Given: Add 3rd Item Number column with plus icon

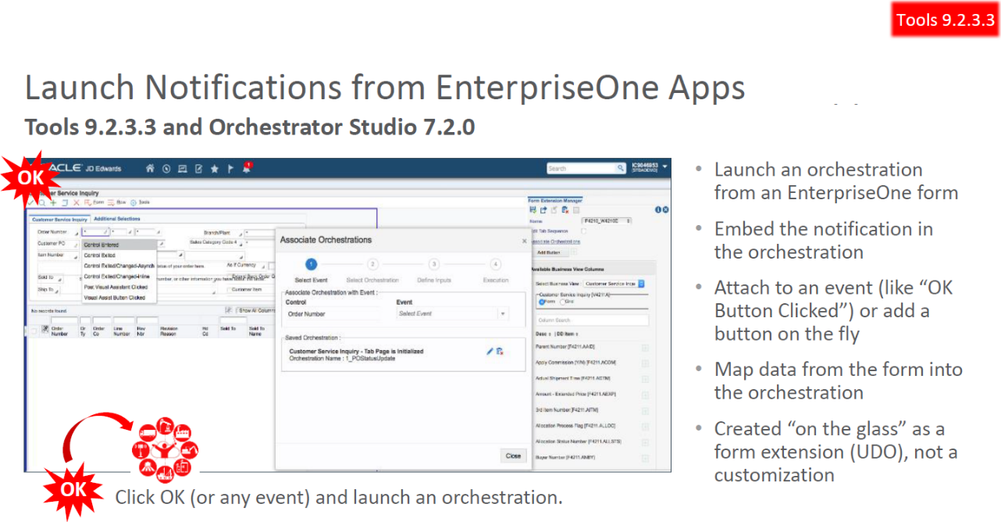Looking at the screenshot, I should 645,410.
